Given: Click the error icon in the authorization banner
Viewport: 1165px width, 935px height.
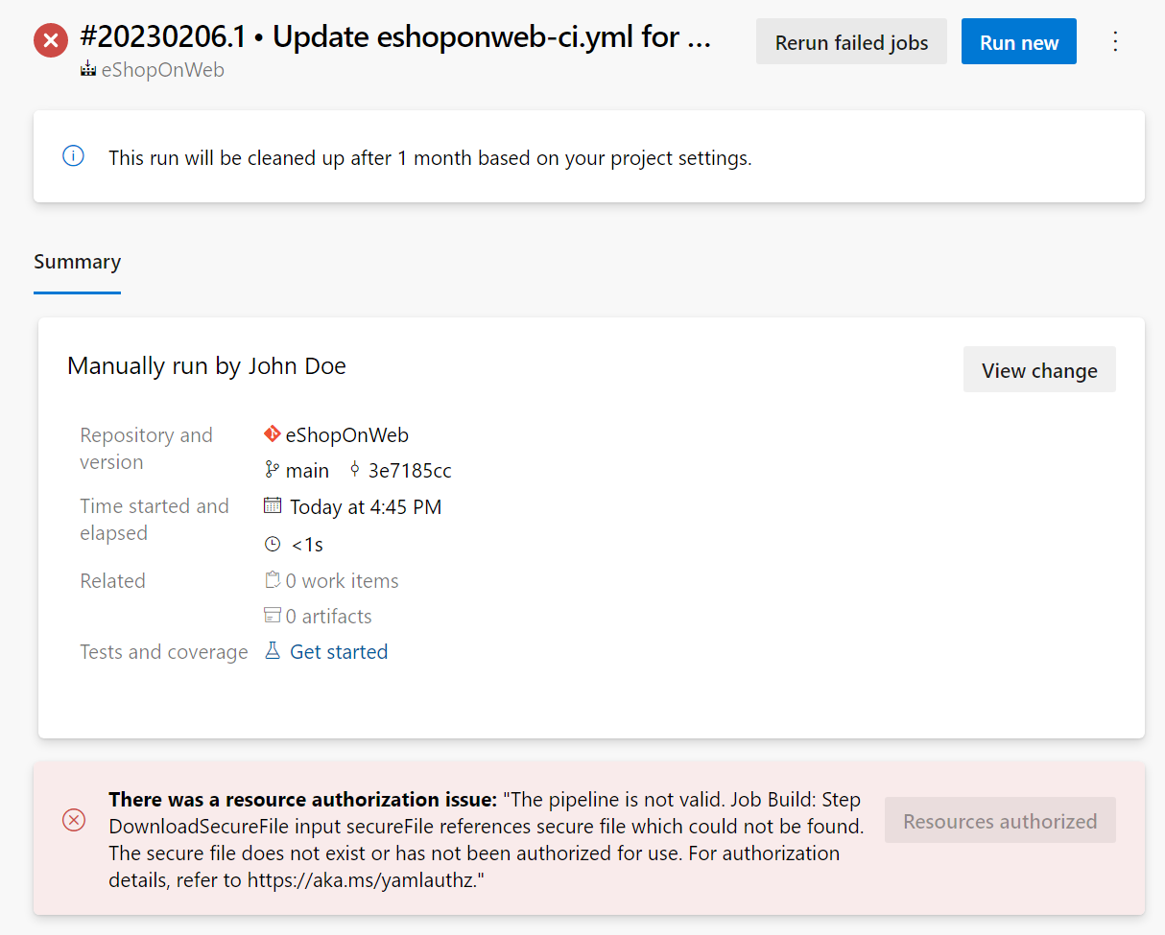Looking at the screenshot, I should click(x=74, y=820).
